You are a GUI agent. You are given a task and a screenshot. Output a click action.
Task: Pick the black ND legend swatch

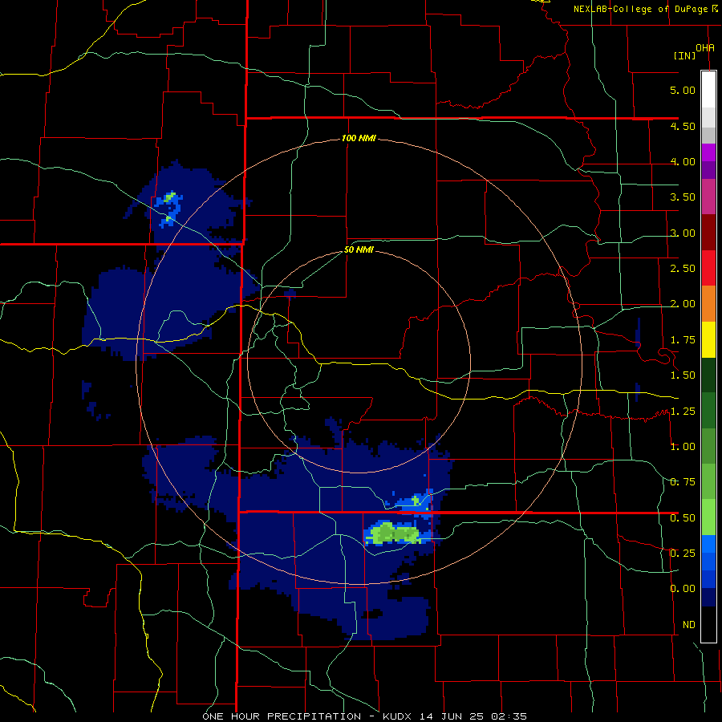click(708, 624)
